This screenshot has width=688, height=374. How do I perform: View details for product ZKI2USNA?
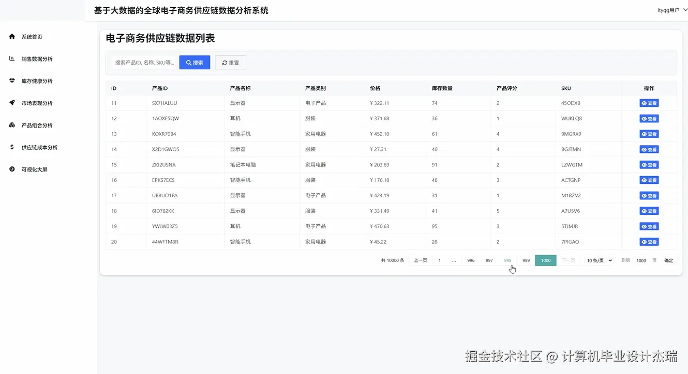pos(649,165)
